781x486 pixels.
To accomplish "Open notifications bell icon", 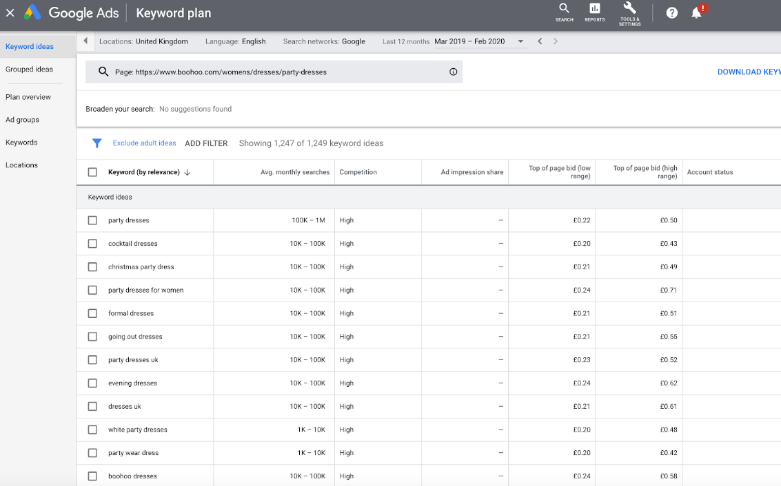I will [697, 12].
